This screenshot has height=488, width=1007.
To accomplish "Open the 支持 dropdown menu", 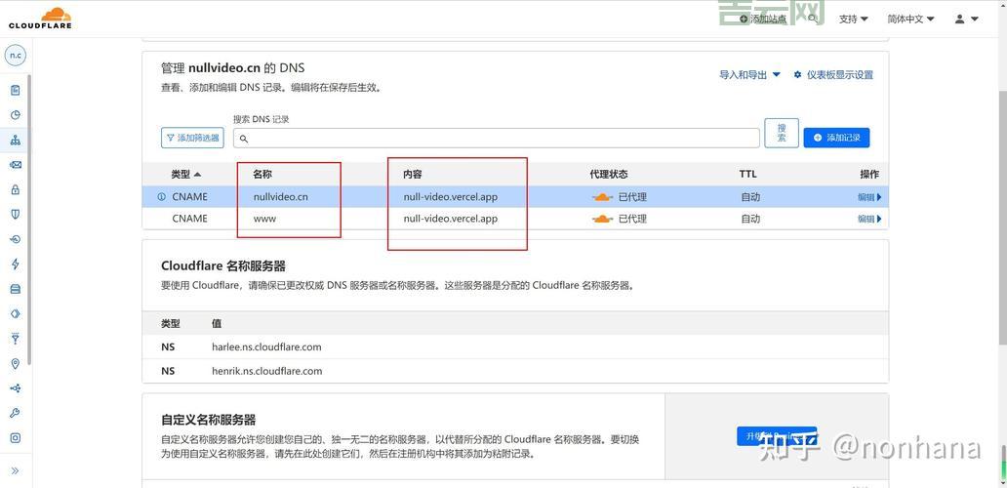I will coord(854,20).
